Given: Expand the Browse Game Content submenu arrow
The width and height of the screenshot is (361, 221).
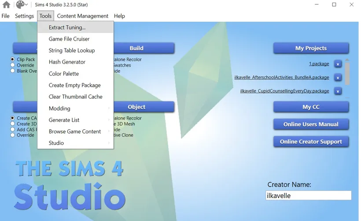Looking at the screenshot, I should coord(109,131).
